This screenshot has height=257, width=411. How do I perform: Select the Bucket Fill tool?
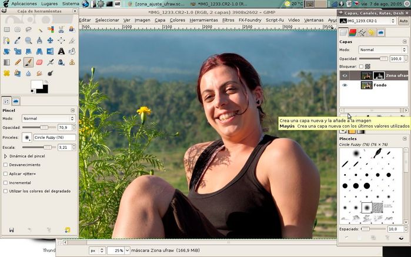coord(72,51)
